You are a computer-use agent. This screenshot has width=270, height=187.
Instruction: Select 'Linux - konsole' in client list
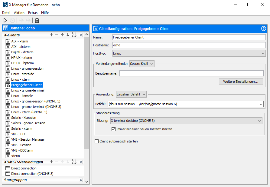(22, 96)
